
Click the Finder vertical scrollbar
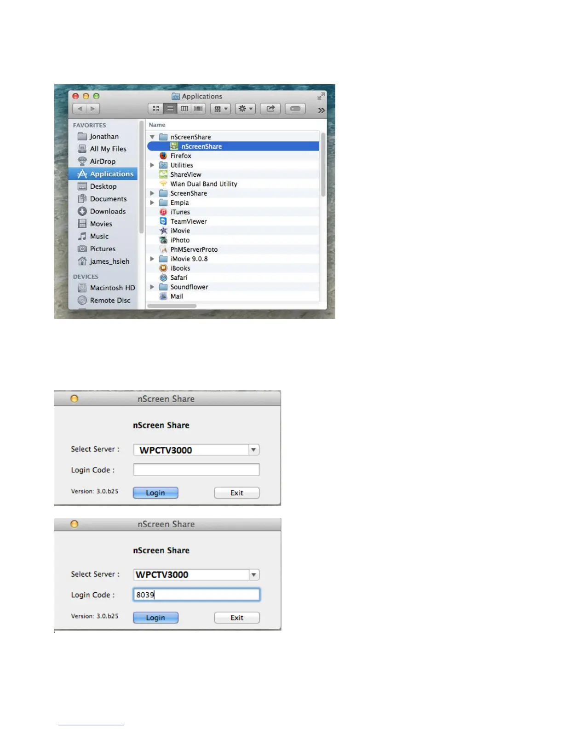click(x=323, y=164)
